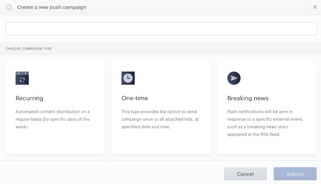
Task: Click the Recurring calendar refresh icon
Action: (22, 78)
